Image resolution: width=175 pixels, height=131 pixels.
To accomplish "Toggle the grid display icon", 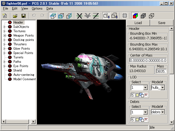I will tap(125, 16).
